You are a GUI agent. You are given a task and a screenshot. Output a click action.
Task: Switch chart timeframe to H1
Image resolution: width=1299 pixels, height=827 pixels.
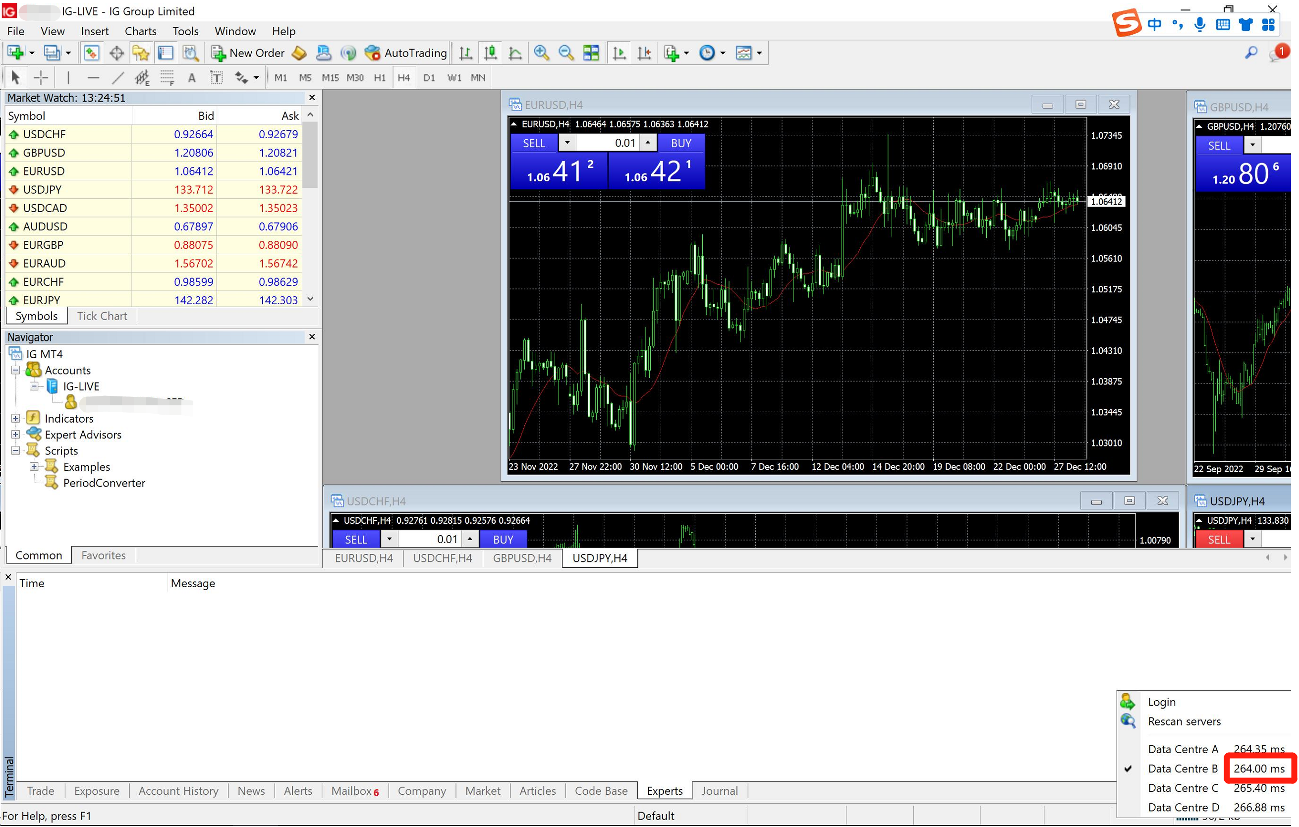pyautogui.click(x=380, y=78)
